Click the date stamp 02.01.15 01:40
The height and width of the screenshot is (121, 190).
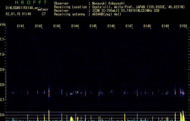point(18,14)
